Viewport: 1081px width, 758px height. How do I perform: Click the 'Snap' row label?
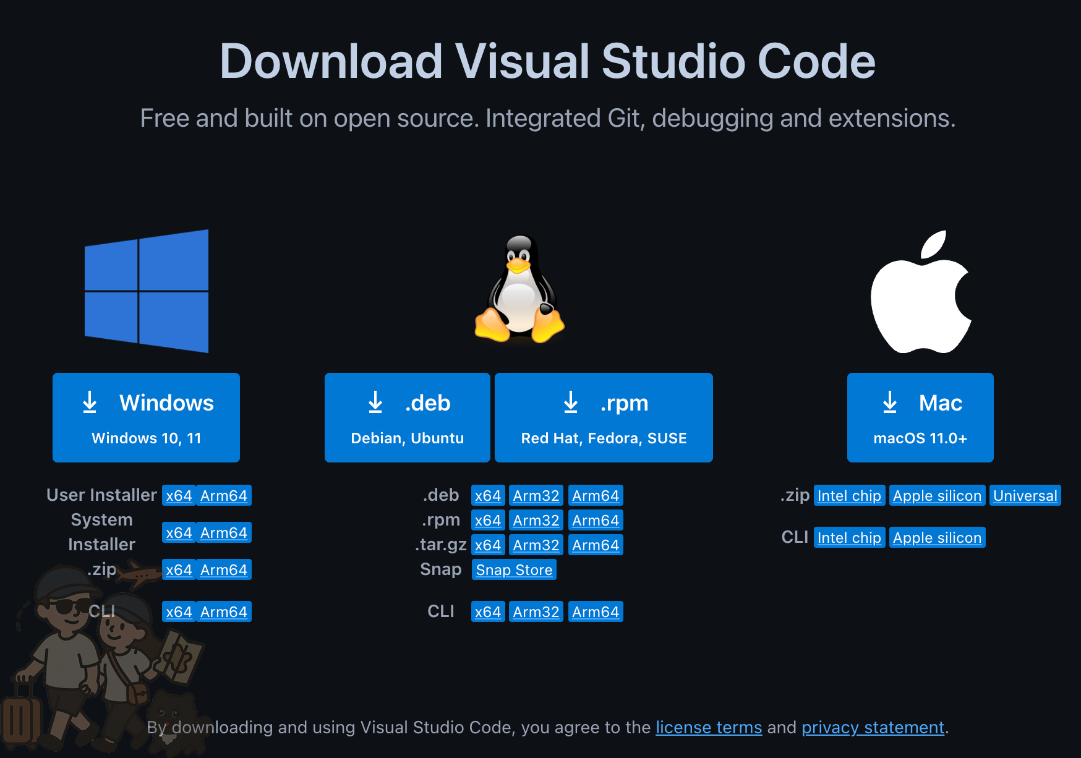coord(440,569)
